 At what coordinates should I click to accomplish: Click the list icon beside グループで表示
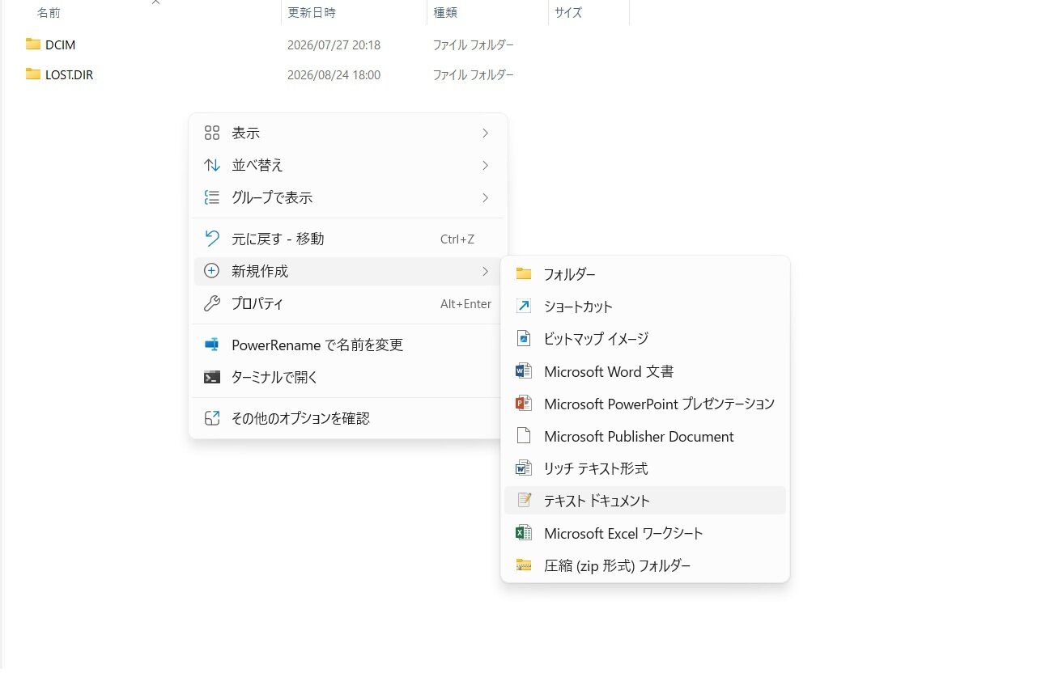(212, 197)
